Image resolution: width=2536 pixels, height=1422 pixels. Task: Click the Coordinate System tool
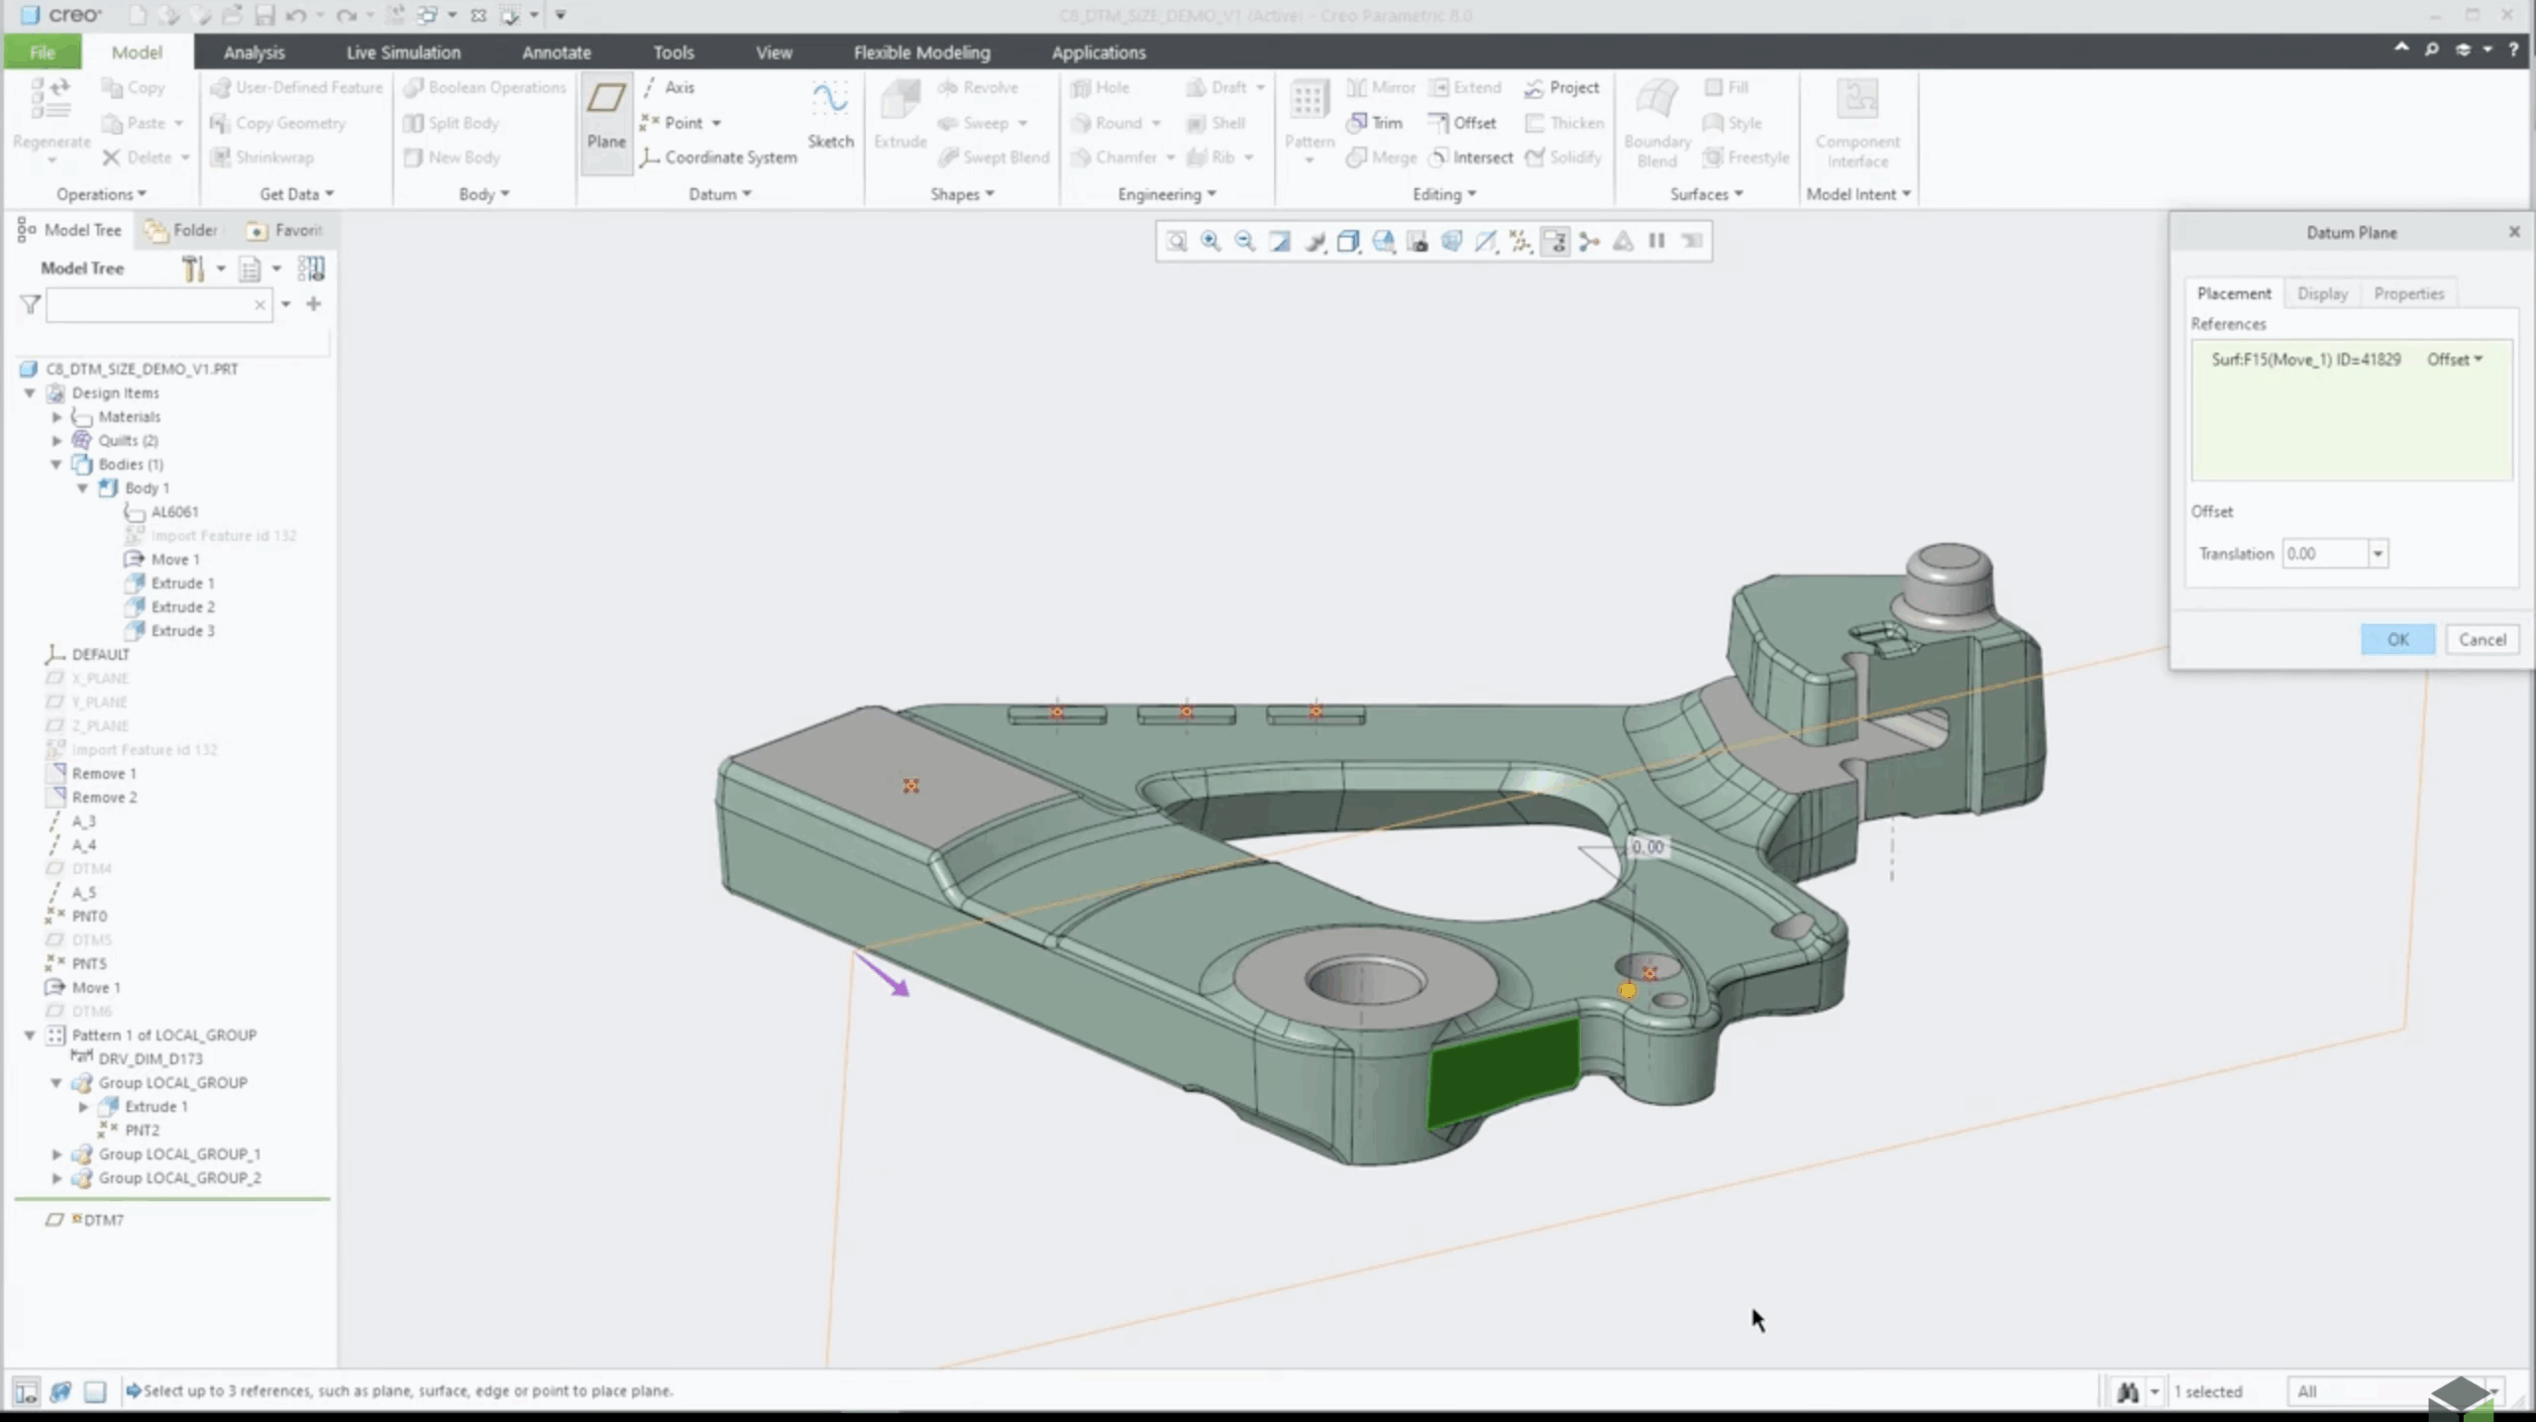coord(718,158)
